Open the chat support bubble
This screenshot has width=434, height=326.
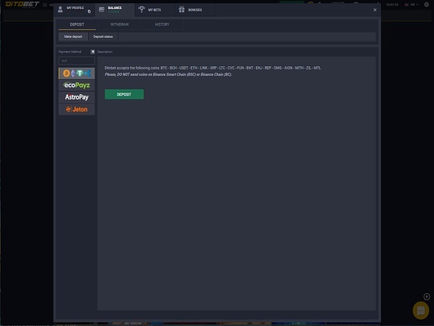click(x=421, y=310)
